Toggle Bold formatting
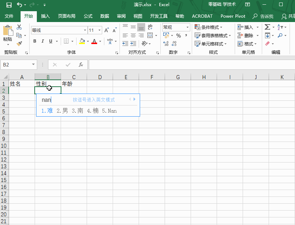295x225 pixels. (35, 41)
